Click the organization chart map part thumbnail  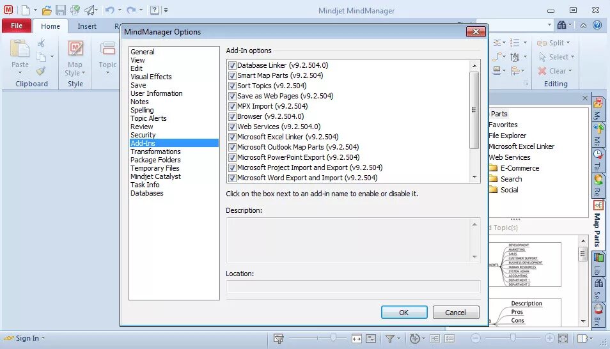[525, 265]
